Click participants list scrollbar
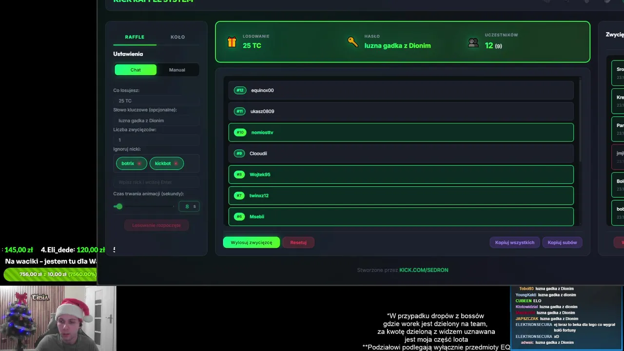 [579, 119]
